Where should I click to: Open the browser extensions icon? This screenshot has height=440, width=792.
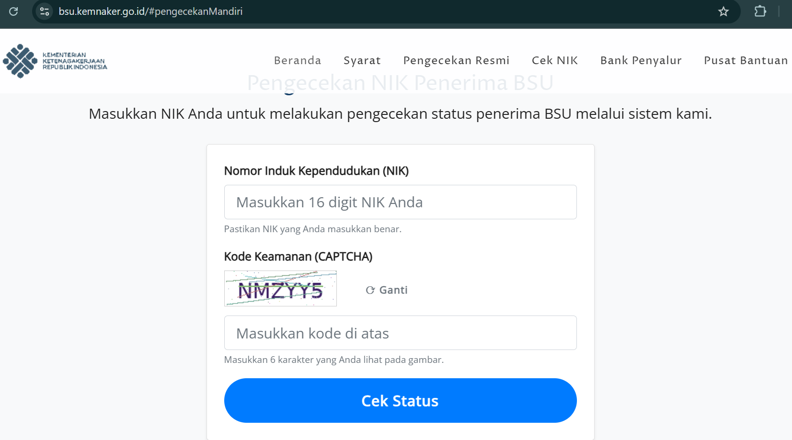(761, 11)
